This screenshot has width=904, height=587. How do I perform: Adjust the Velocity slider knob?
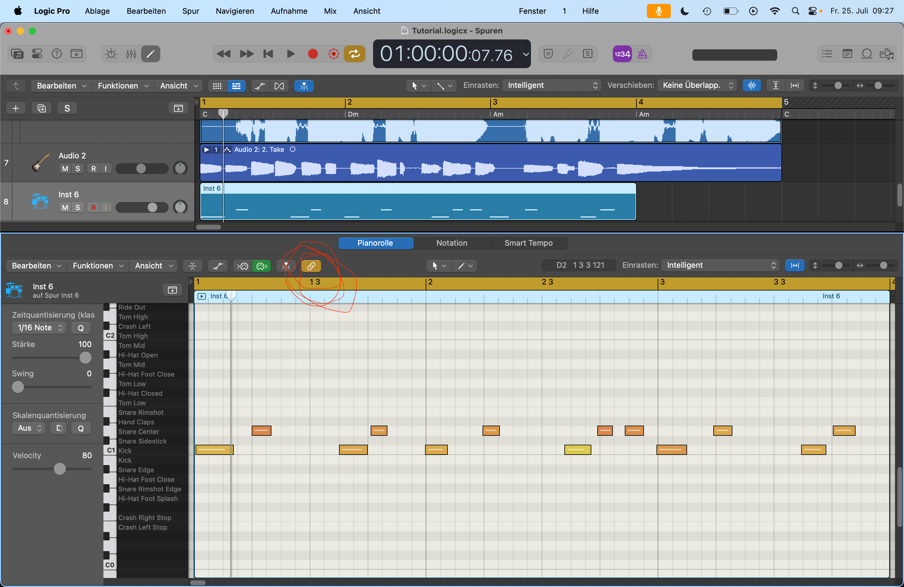pos(59,469)
